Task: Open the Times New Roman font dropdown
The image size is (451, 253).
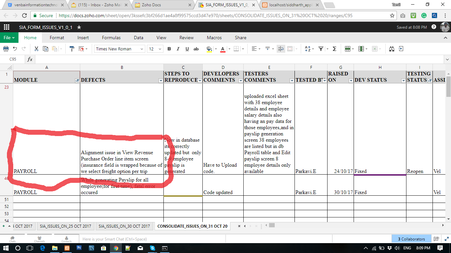Action: pyautogui.click(x=120, y=49)
